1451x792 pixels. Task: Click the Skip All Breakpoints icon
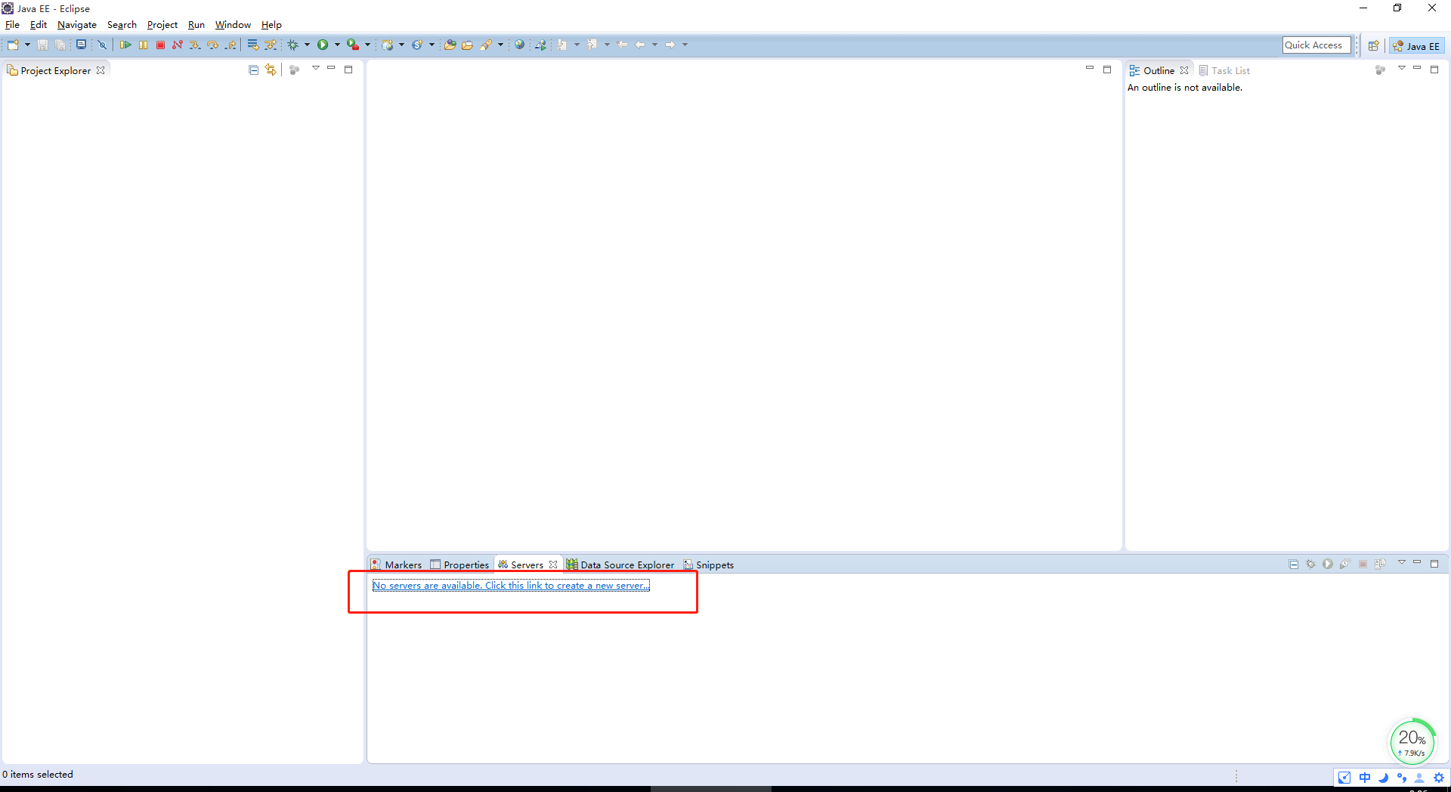click(102, 45)
